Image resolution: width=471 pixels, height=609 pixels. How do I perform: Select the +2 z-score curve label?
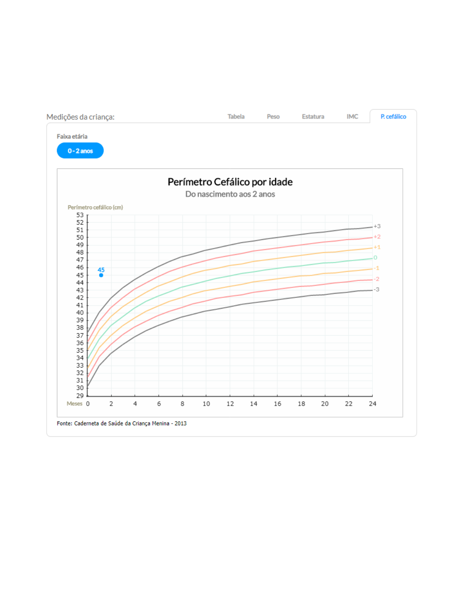coord(377,237)
